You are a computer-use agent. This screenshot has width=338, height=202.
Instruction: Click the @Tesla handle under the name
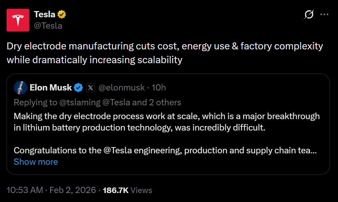pyautogui.click(x=48, y=25)
